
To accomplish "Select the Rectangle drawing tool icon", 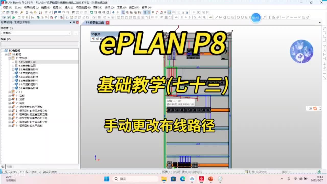I will 229,17.
